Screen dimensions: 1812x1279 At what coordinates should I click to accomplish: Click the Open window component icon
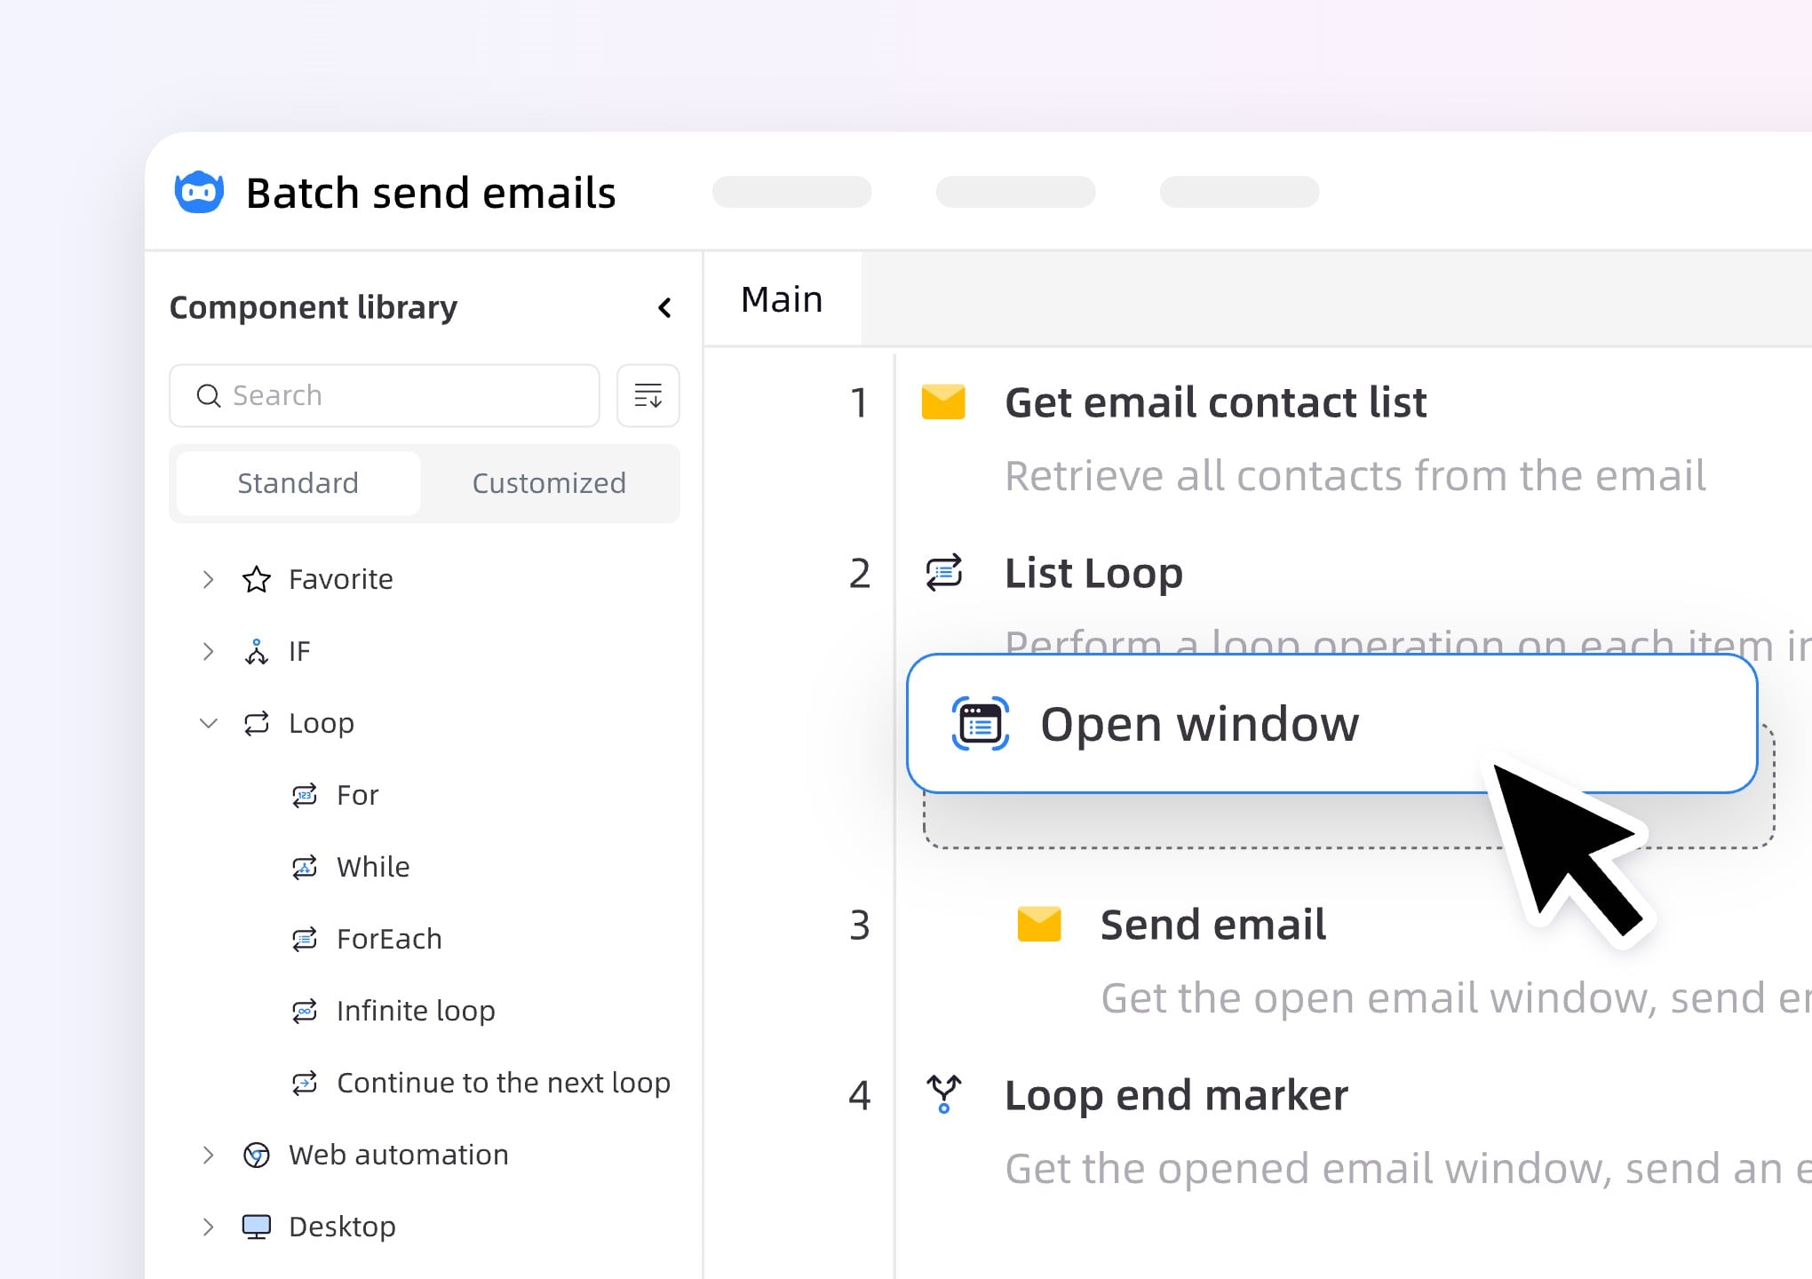click(980, 724)
